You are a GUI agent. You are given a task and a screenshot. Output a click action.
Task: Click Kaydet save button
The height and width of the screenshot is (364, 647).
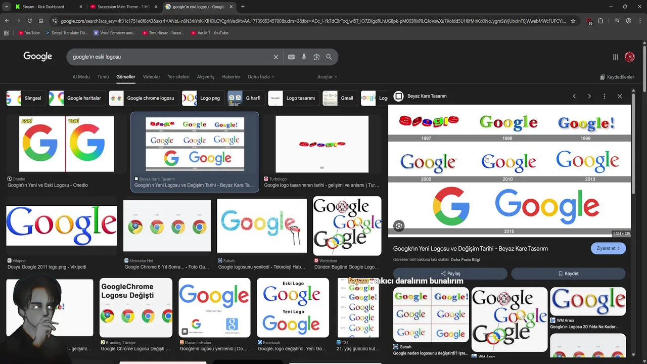568,274
